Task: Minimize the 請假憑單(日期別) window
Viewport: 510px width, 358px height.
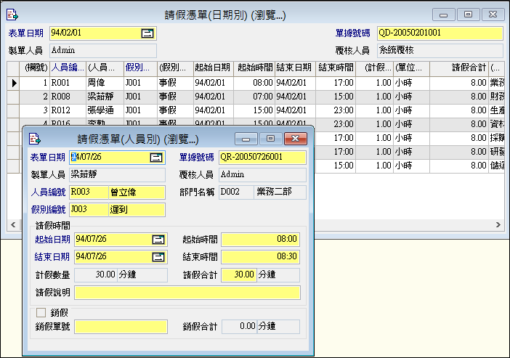Action: (x=443, y=14)
